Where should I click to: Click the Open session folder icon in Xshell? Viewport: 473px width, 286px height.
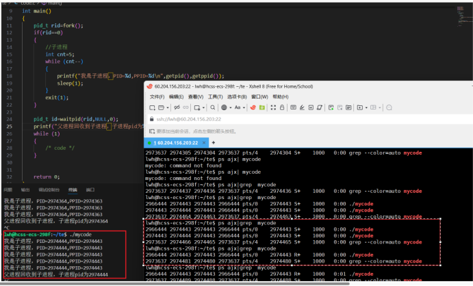(162, 107)
